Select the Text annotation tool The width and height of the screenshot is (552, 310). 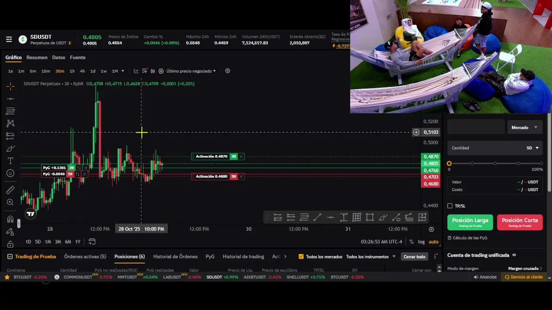tap(10, 161)
